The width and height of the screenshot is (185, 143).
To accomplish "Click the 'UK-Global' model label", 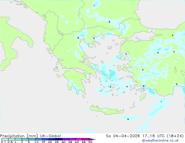I will (50, 136).
